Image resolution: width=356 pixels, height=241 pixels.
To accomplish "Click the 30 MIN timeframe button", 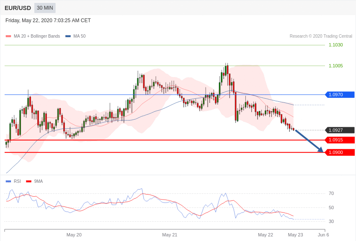I will 45,8.
